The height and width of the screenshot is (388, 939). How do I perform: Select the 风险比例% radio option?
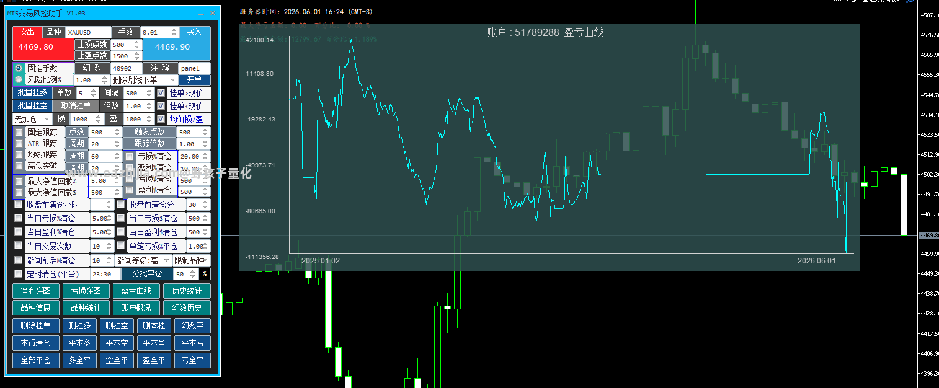point(19,79)
